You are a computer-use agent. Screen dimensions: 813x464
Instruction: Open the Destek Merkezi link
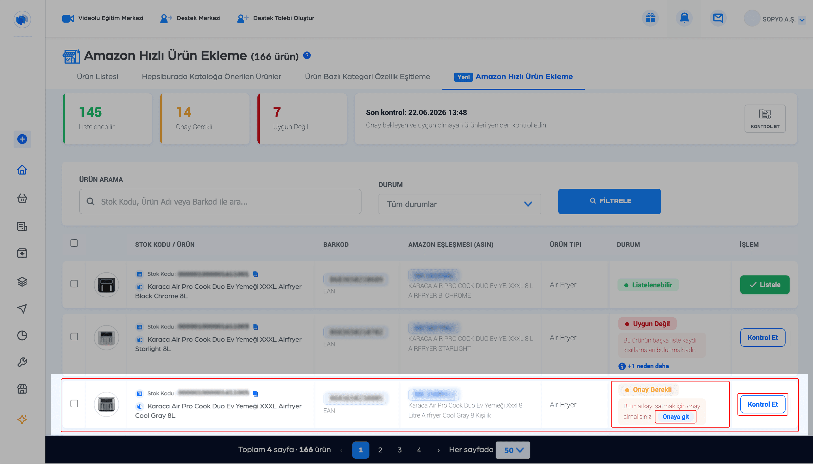[198, 18]
